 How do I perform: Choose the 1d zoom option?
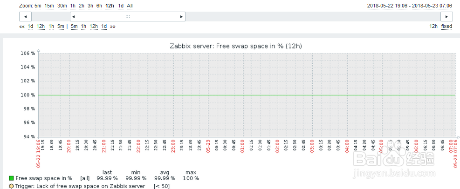coord(121,6)
